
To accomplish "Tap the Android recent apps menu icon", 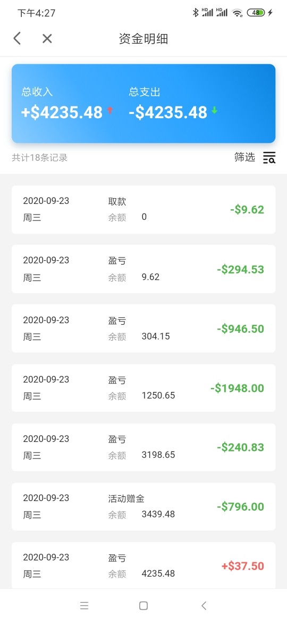I will coord(84,605).
